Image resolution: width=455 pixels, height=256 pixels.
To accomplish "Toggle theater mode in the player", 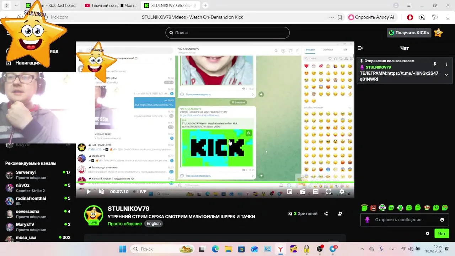I will (316, 192).
